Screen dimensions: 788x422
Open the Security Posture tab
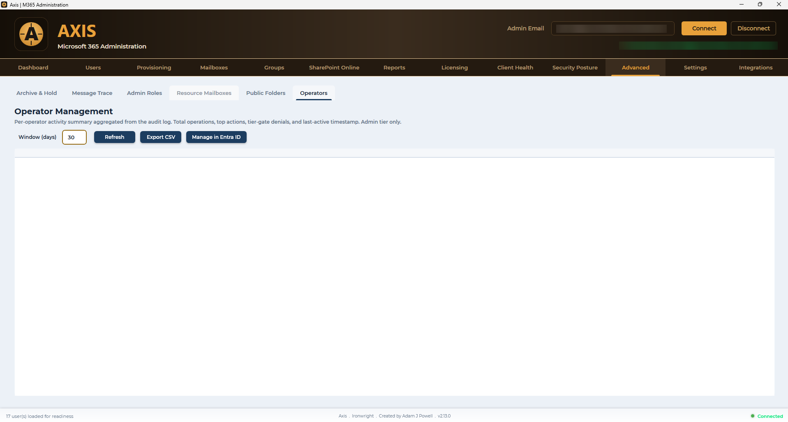(x=575, y=67)
